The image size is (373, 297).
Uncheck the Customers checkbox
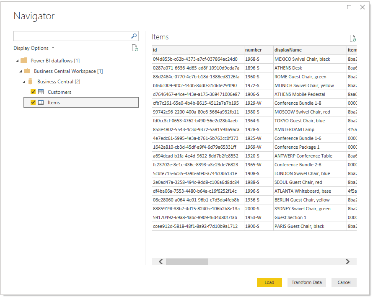tap(33, 92)
